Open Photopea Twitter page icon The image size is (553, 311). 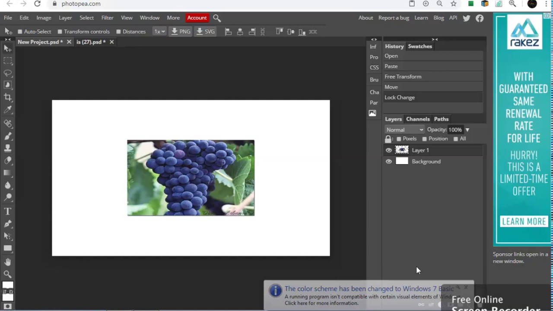(467, 18)
